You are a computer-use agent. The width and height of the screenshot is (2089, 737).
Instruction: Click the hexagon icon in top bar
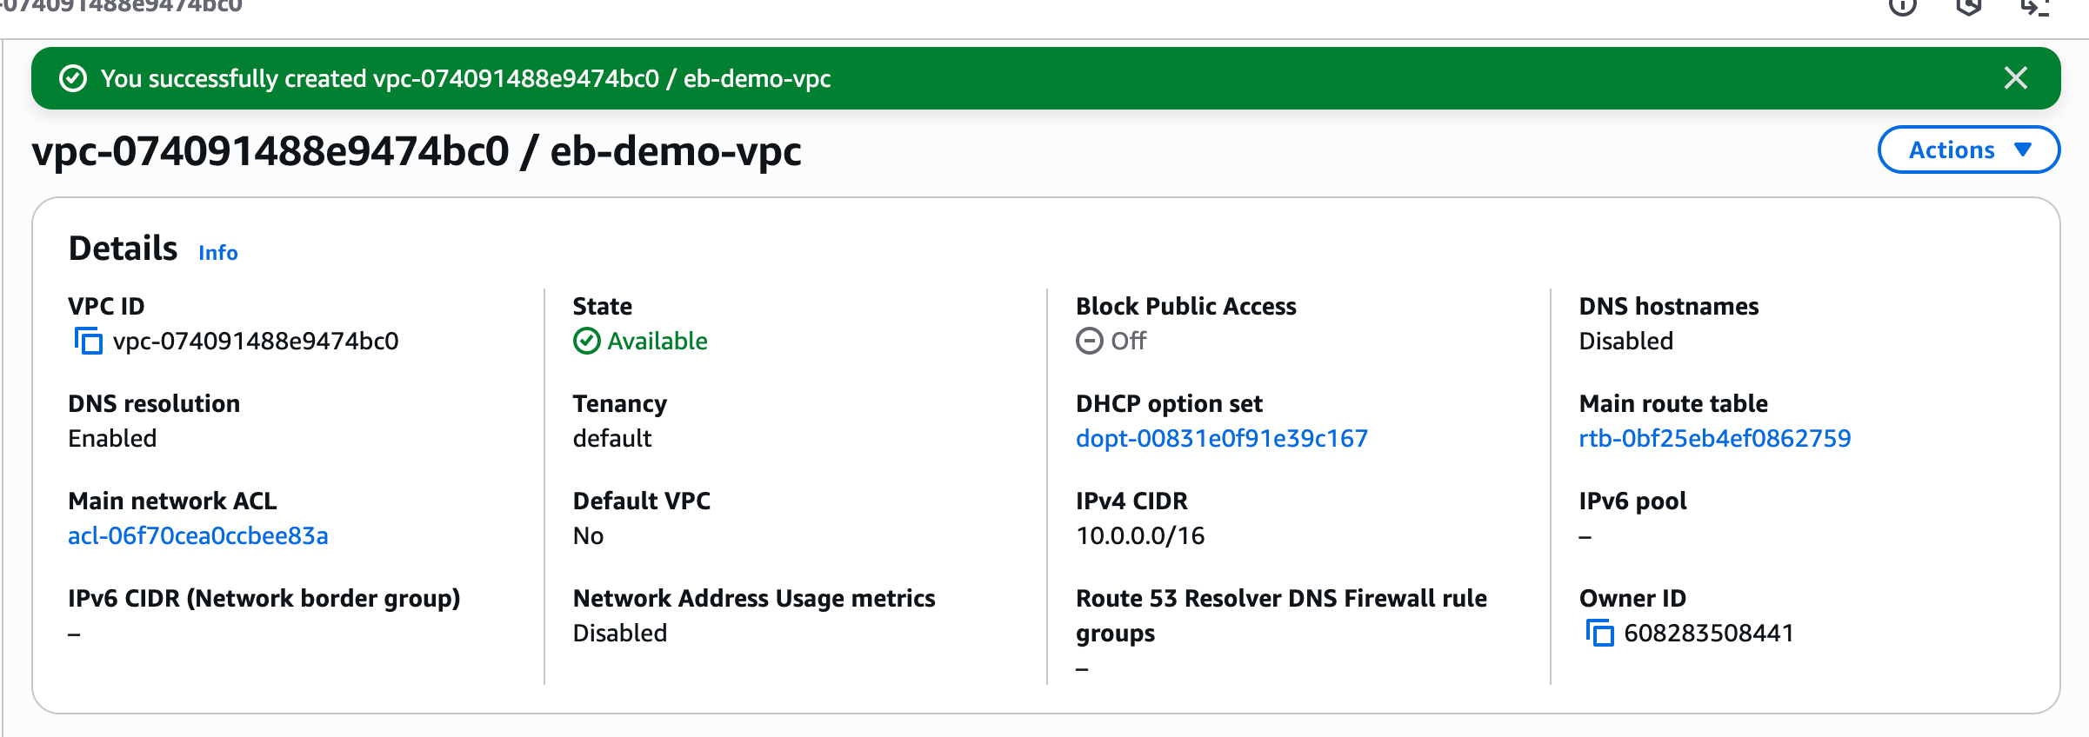click(1969, 7)
